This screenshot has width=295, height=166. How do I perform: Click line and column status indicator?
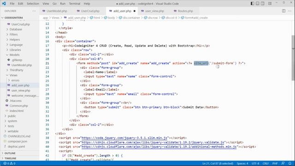coord(218,163)
